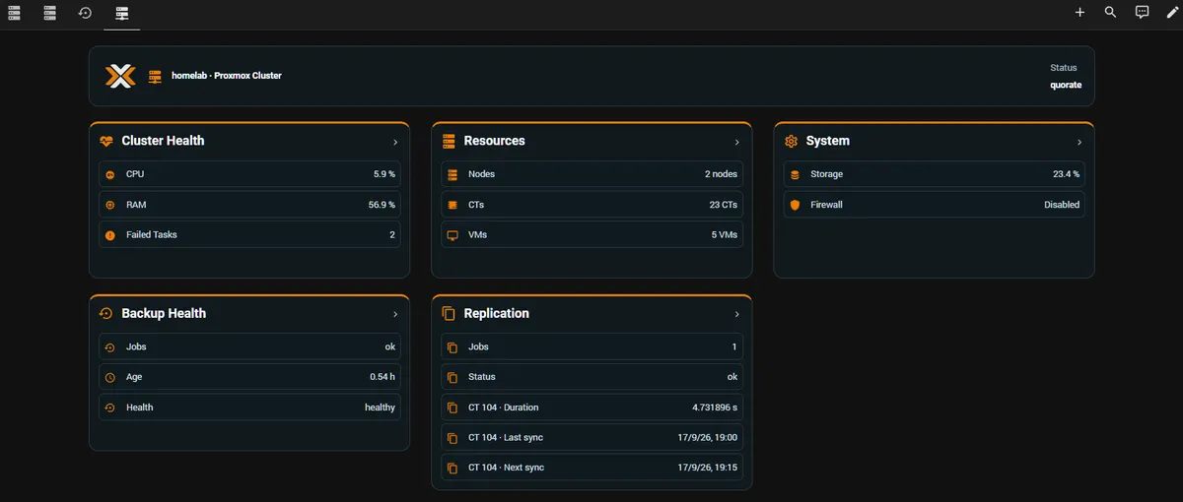Select the active server-network view tab

coord(121,13)
